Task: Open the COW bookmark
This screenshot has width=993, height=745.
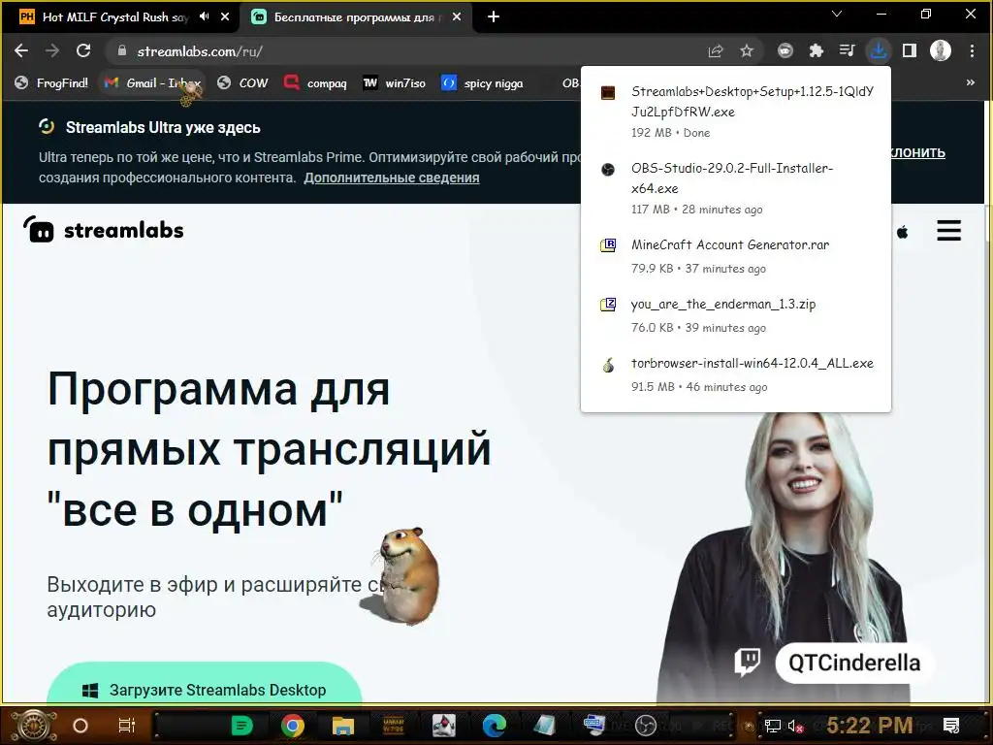Action: tap(243, 83)
